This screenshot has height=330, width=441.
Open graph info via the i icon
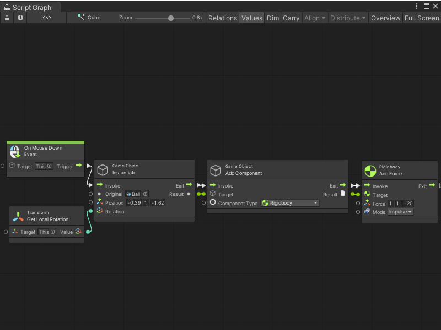point(20,18)
